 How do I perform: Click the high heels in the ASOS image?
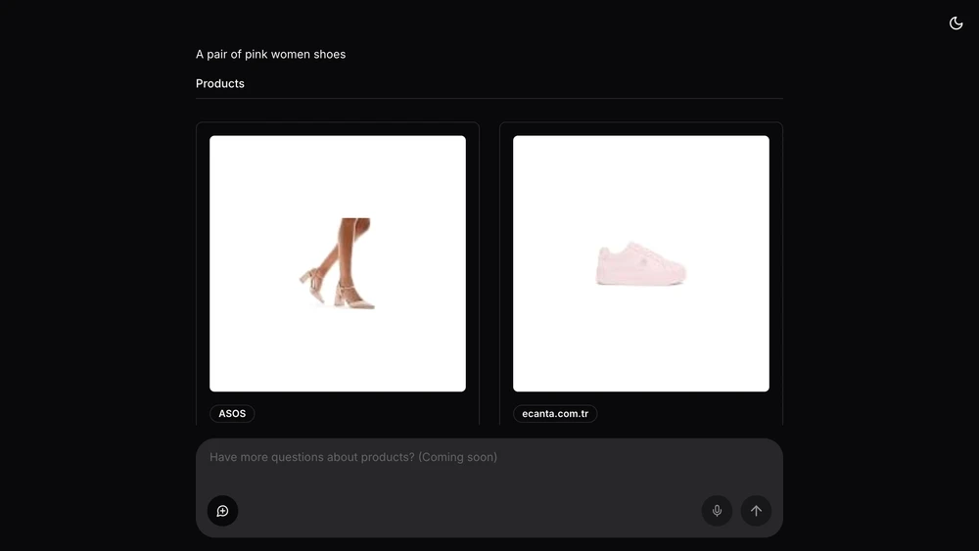pyautogui.click(x=338, y=291)
